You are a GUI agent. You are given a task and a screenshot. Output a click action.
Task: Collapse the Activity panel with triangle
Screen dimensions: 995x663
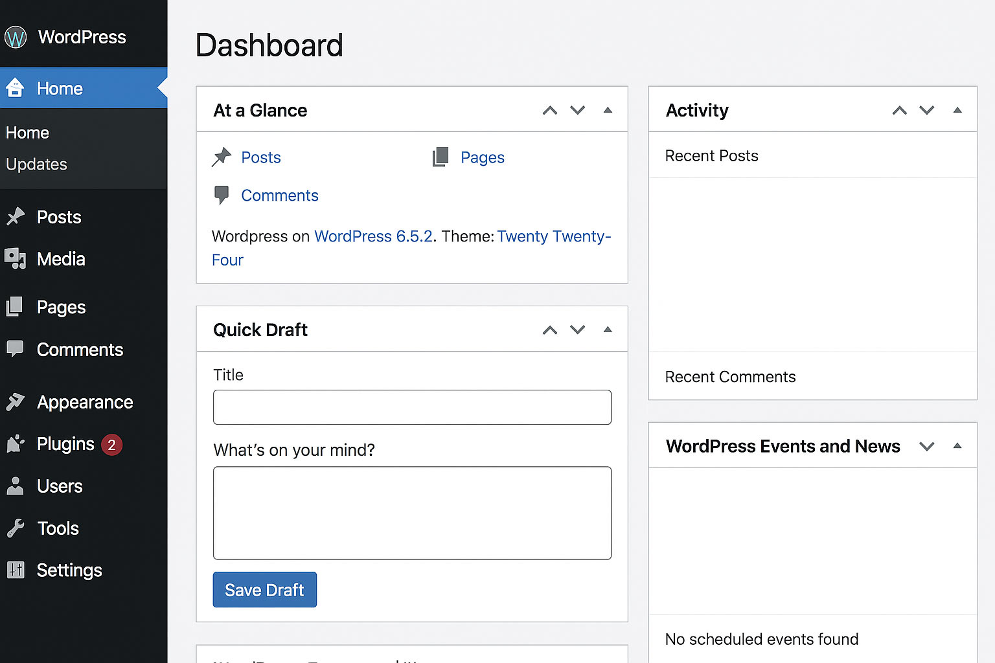pos(957,110)
